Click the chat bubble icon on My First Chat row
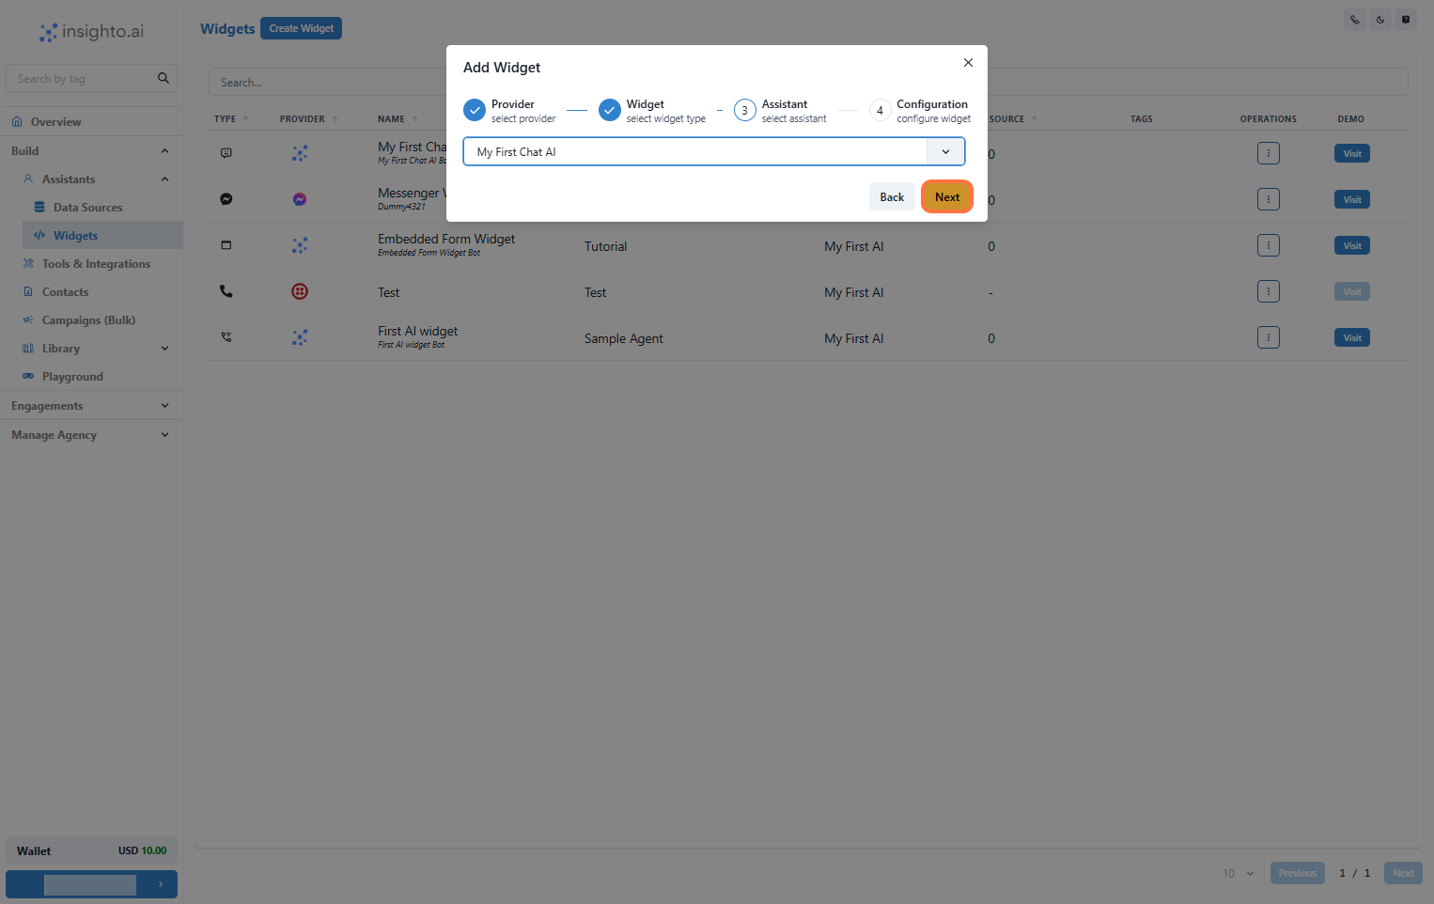The width and height of the screenshot is (1434, 904). point(226,152)
